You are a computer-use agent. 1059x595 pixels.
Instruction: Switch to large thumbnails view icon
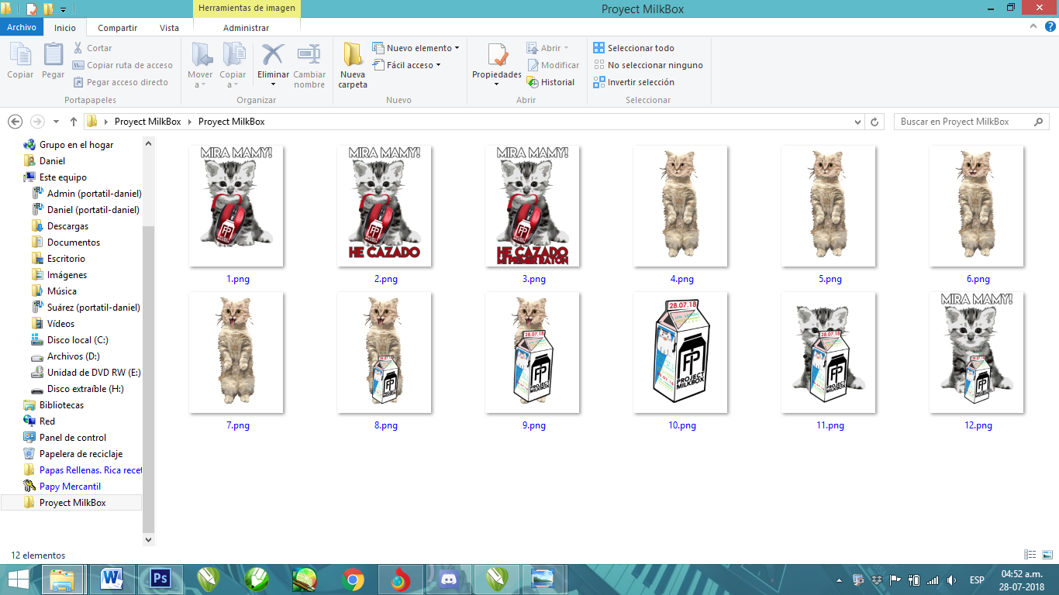pos(1047,555)
